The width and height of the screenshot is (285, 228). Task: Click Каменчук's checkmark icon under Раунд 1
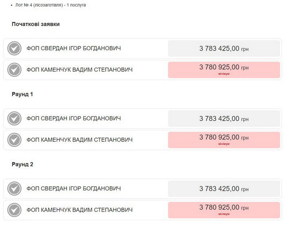pos(14,140)
